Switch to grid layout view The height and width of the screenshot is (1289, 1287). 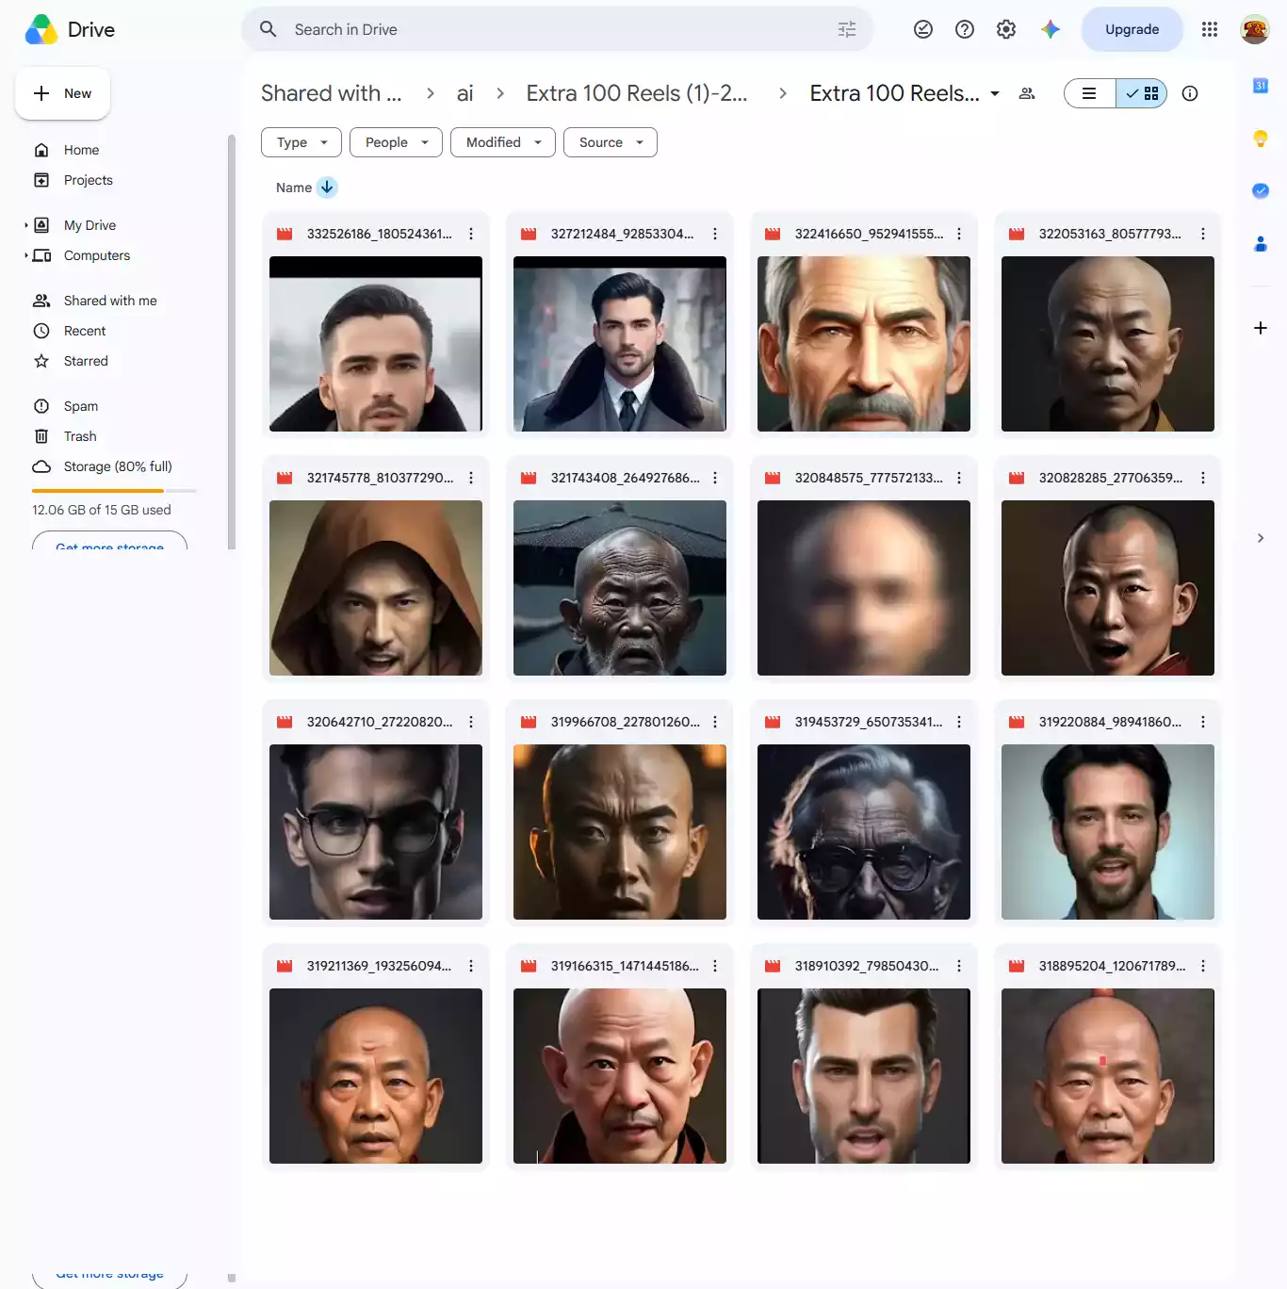[1142, 93]
